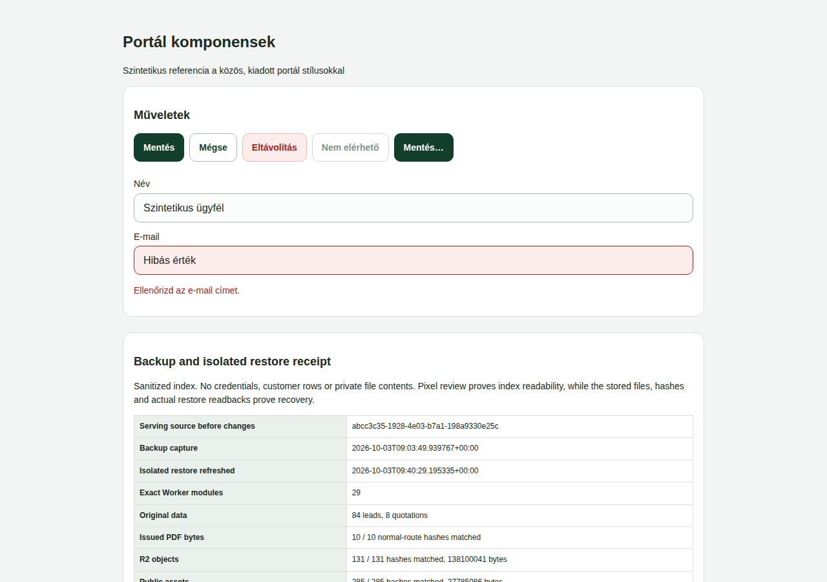The height and width of the screenshot is (582, 827).
Task: Click the E-mail field label
Action: tap(147, 237)
